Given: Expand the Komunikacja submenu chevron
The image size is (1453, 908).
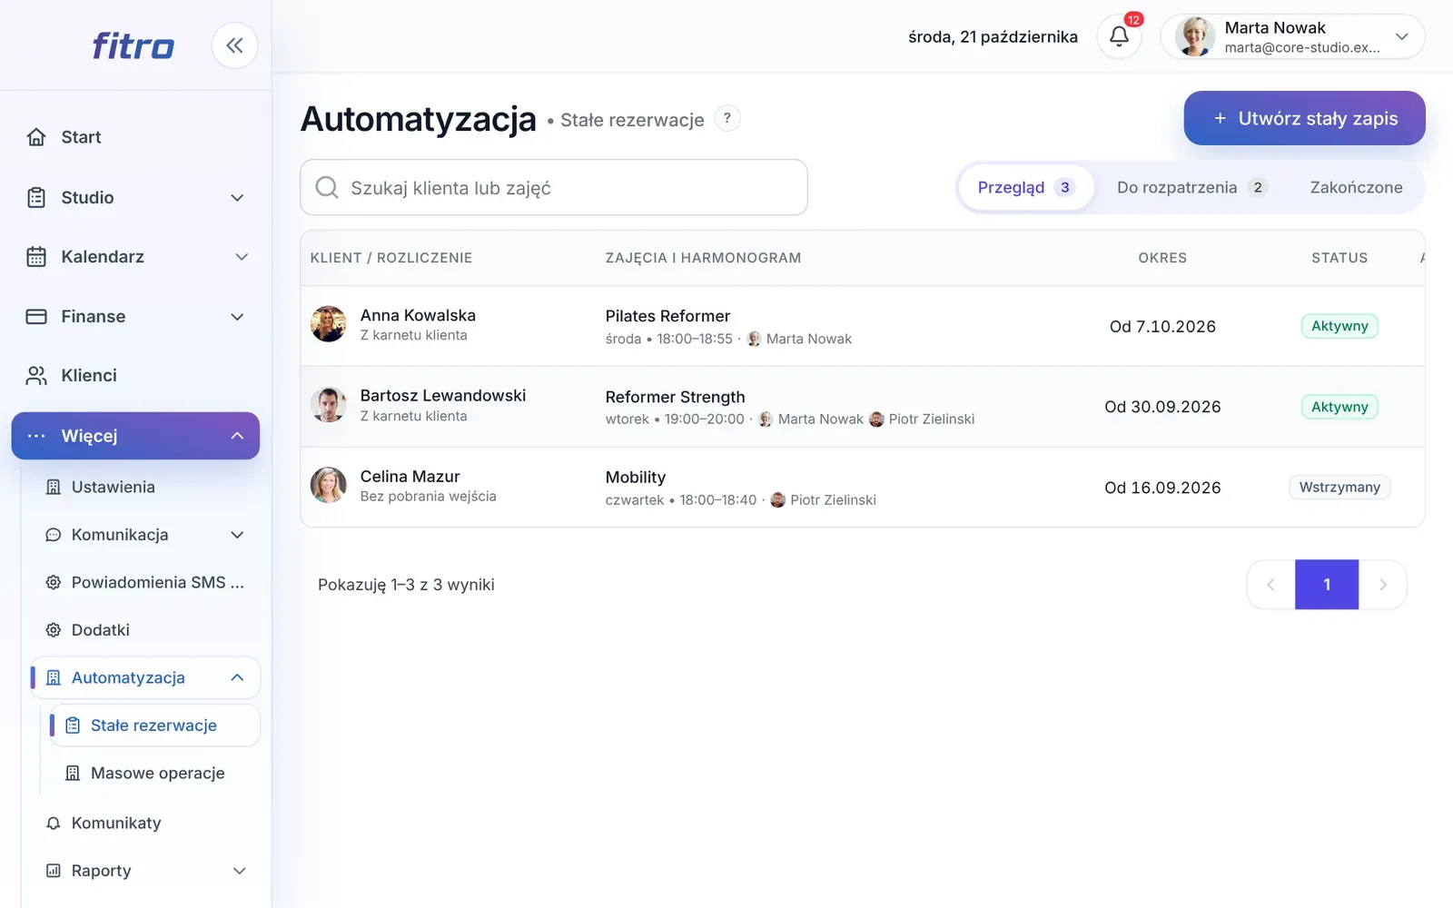Looking at the screenshot, I should coord(237,535).
